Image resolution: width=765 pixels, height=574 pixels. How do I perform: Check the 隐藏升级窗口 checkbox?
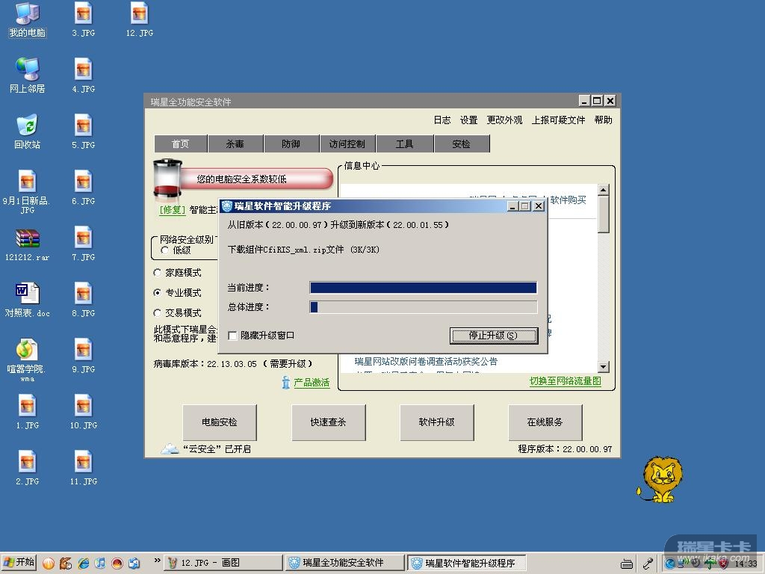tap(233, 336)
